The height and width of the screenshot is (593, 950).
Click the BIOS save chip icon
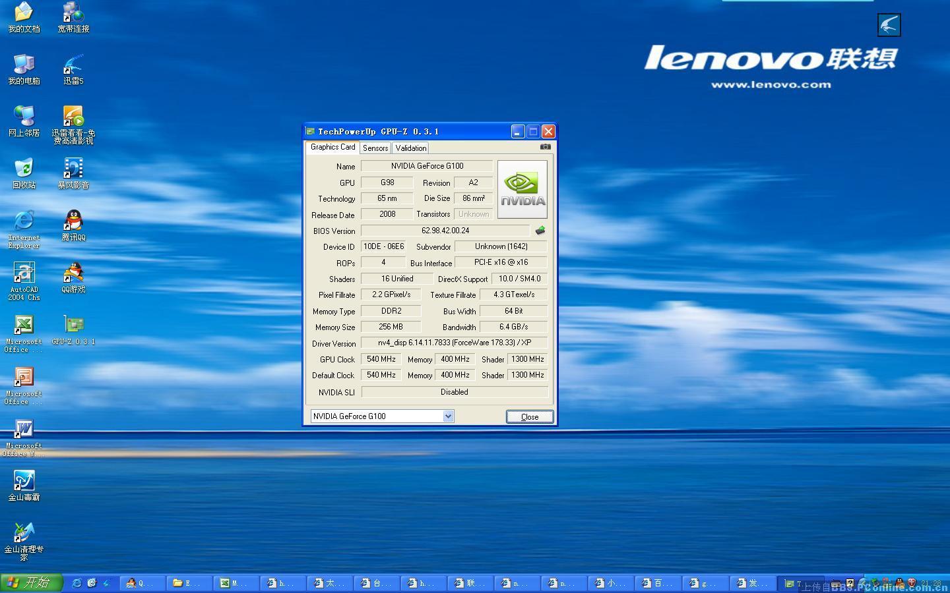(540, 231)
